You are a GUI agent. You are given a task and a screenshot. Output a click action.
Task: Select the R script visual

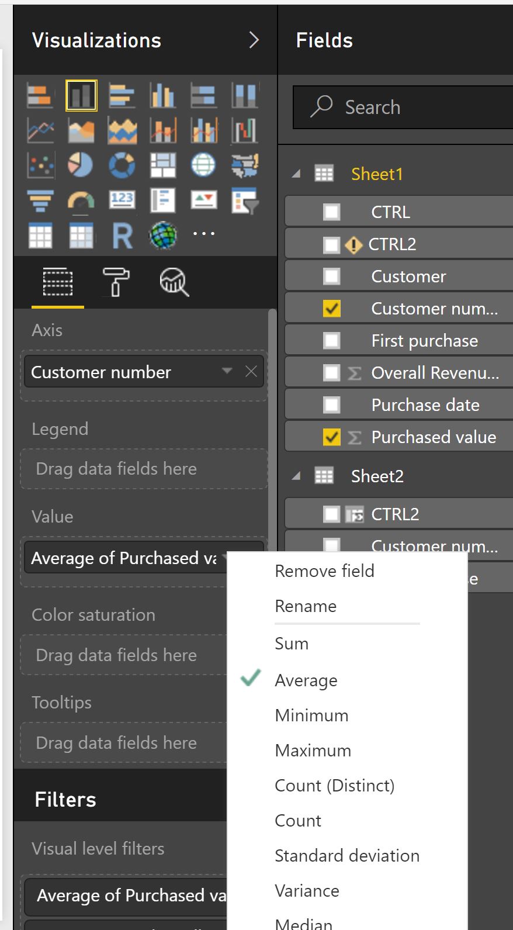pyautogui.click(x=122, y=236)
